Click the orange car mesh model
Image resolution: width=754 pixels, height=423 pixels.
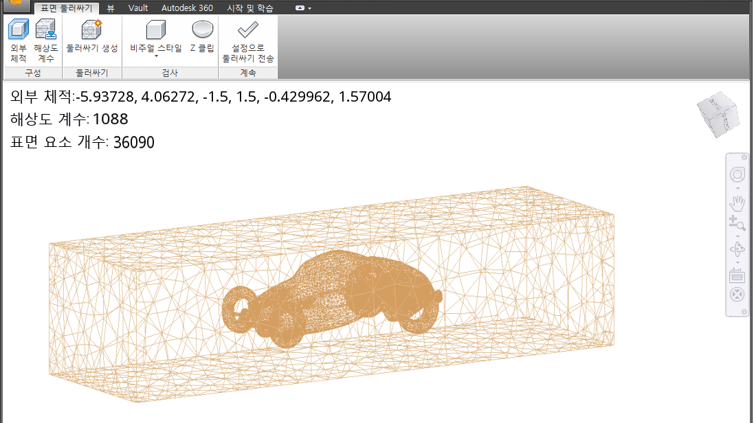point(332,299)
